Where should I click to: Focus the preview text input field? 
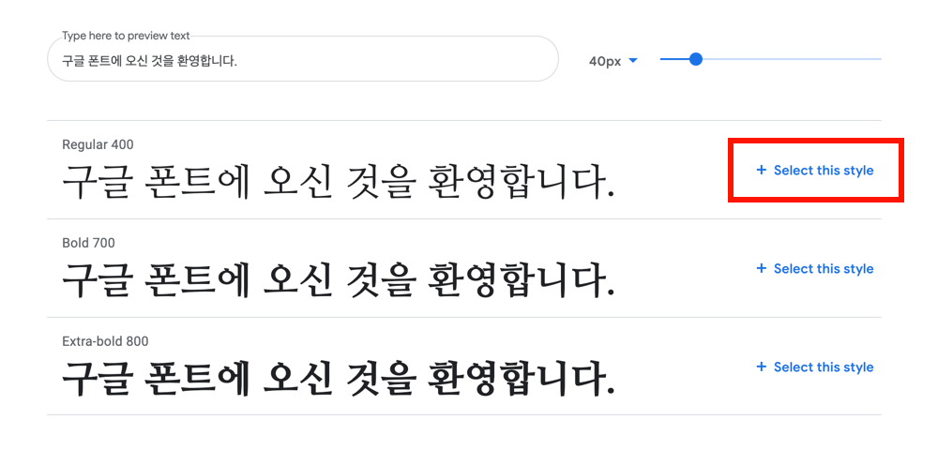point(303,58)
